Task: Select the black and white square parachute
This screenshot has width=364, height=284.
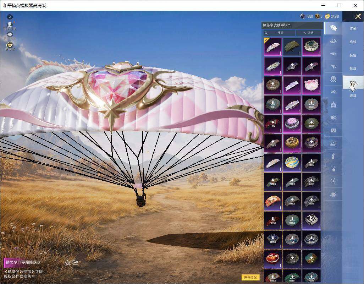Action: [x=311, y=220]
